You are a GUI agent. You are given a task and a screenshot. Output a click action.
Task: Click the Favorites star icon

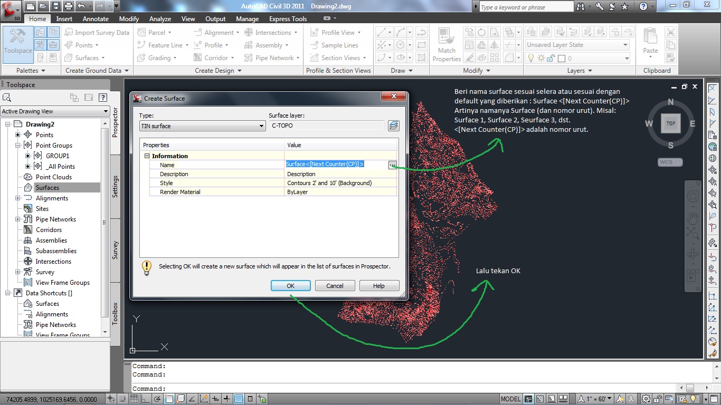click(624, 6)
